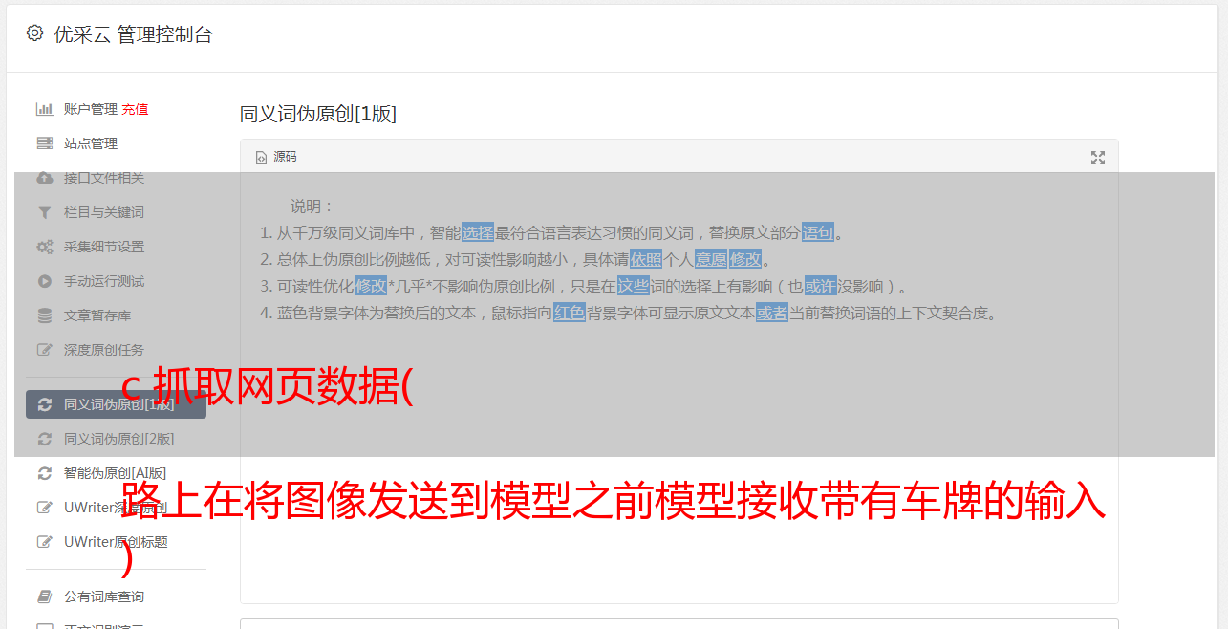Click the 手动运行测试 play icon
This screenshot has width=1228, height=629.
coord(44,281)
